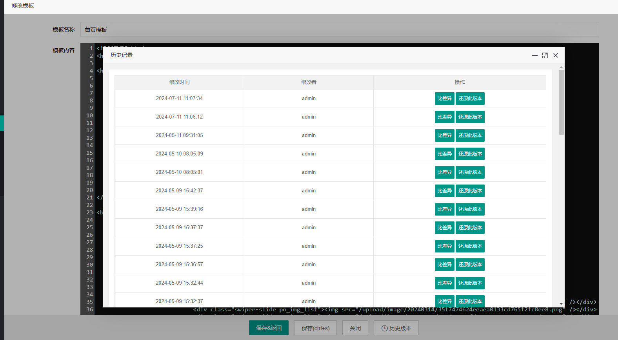Screen dimensions: 618x340
Task: Restore version 2024-05-09 15:42:37
Action: pos(470,191)
